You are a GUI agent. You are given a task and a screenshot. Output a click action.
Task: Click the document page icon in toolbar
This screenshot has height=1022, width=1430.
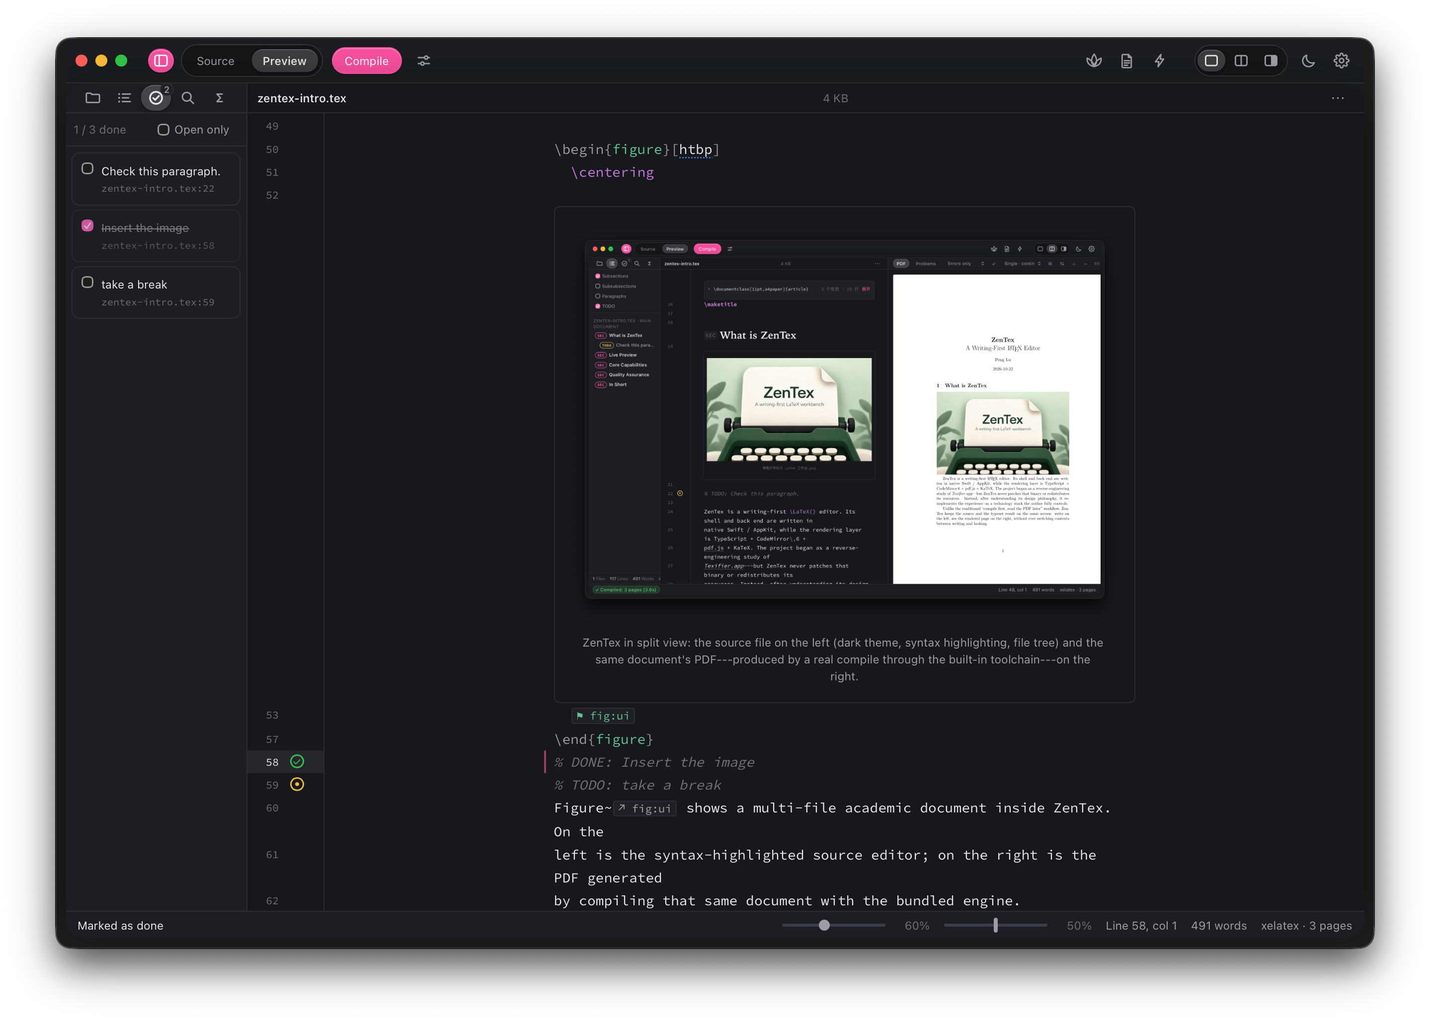click(x=1126, y=61)
